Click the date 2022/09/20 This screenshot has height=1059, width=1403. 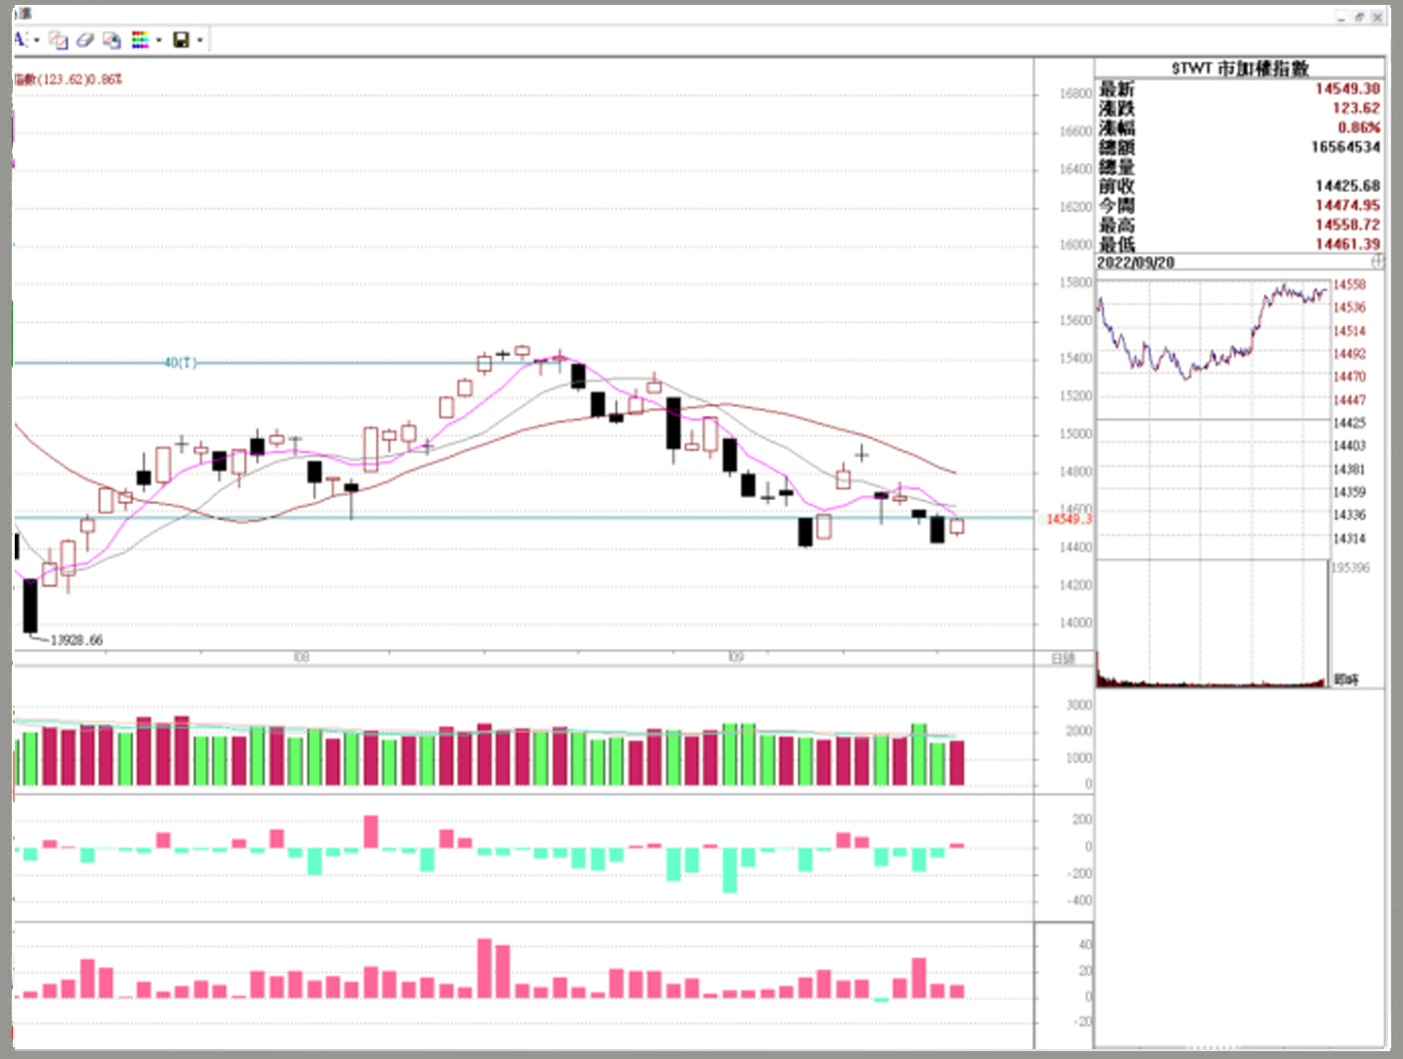[1135, 263]
